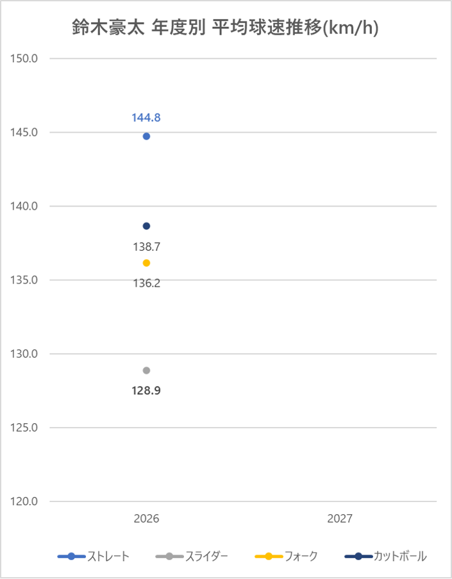
Task: Click the 135.0 axis value
Action: 24,280
